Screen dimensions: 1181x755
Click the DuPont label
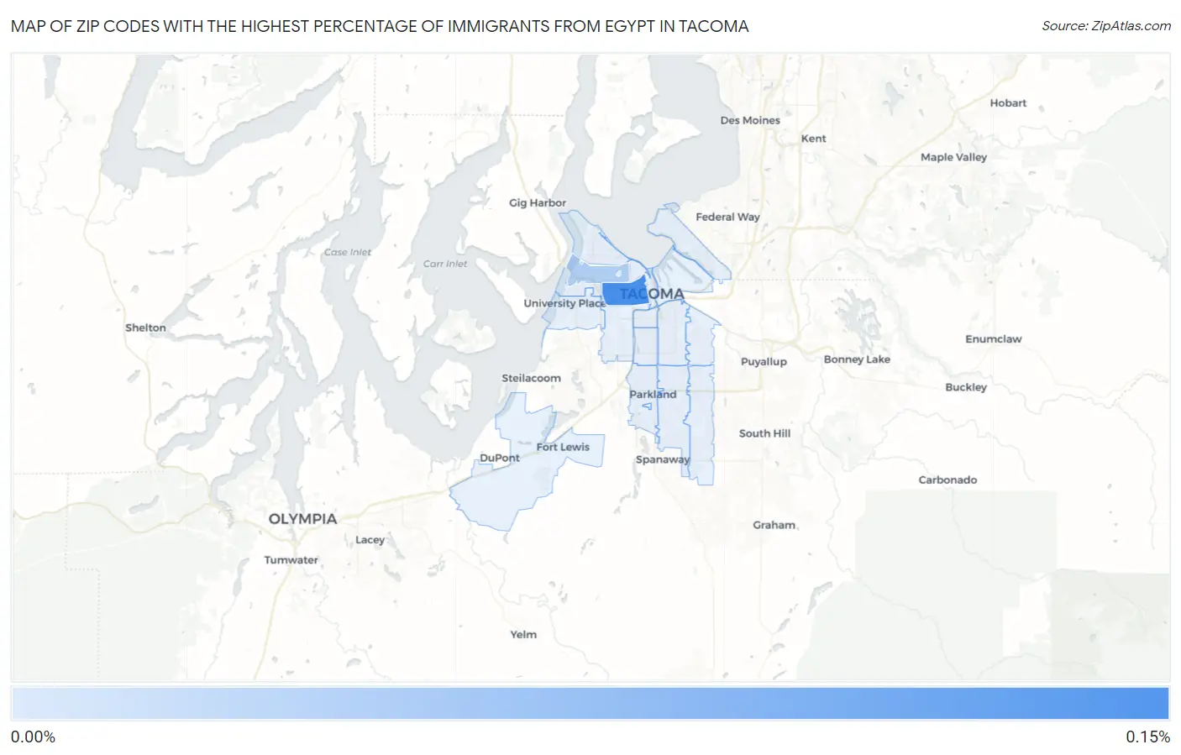point(500,458)
